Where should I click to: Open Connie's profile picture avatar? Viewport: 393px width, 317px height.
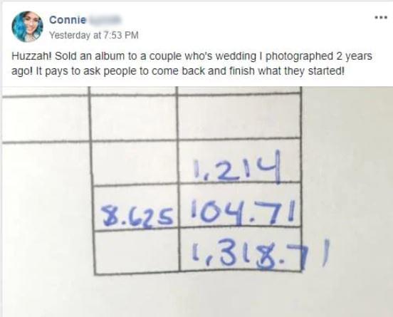click(27, 26)
